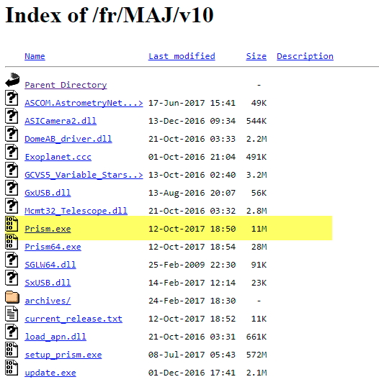Download the load_apn.dll file

click(55, 337)
